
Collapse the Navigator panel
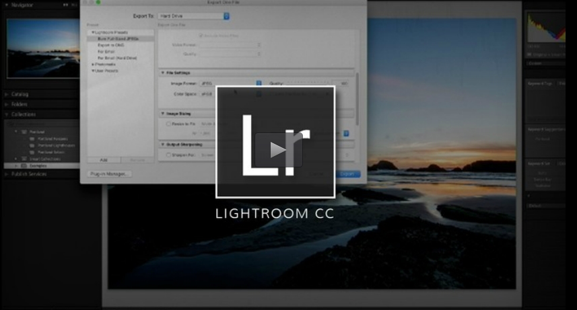click(7, 5)
